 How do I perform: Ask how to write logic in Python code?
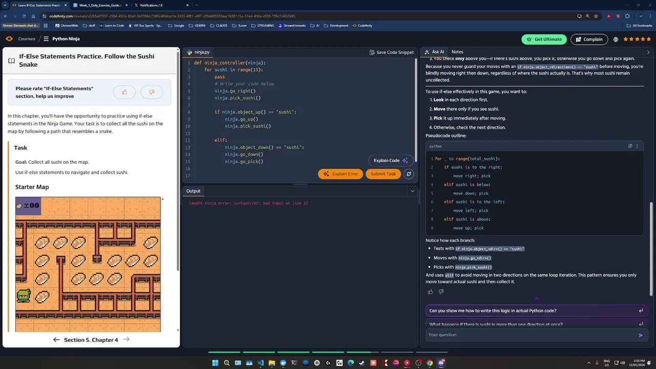click(537, 311)
